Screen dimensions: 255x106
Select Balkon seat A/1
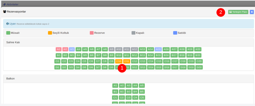click(x=115, y=85)
